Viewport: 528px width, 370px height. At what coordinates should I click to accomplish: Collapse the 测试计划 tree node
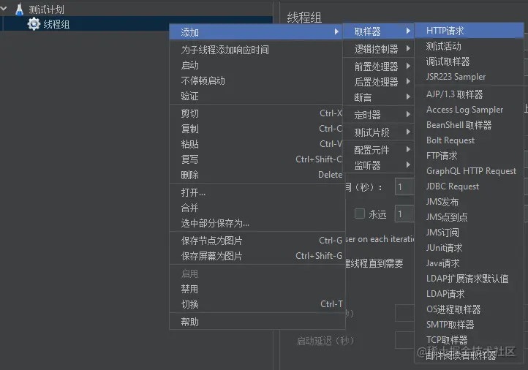[4, 9]
